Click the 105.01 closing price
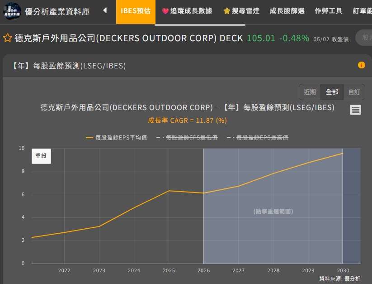The width and height of the screenshot is (372, 284). [261, 38]
